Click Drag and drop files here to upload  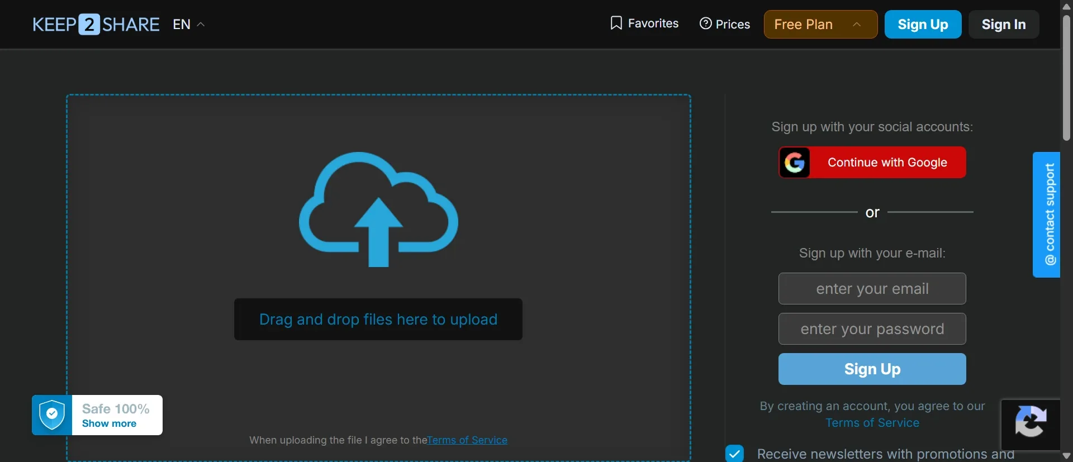(378, 320)
